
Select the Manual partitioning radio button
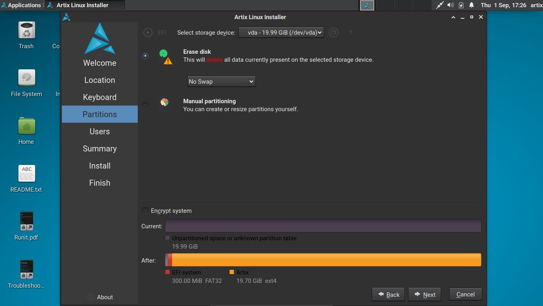tap(145, 105)
